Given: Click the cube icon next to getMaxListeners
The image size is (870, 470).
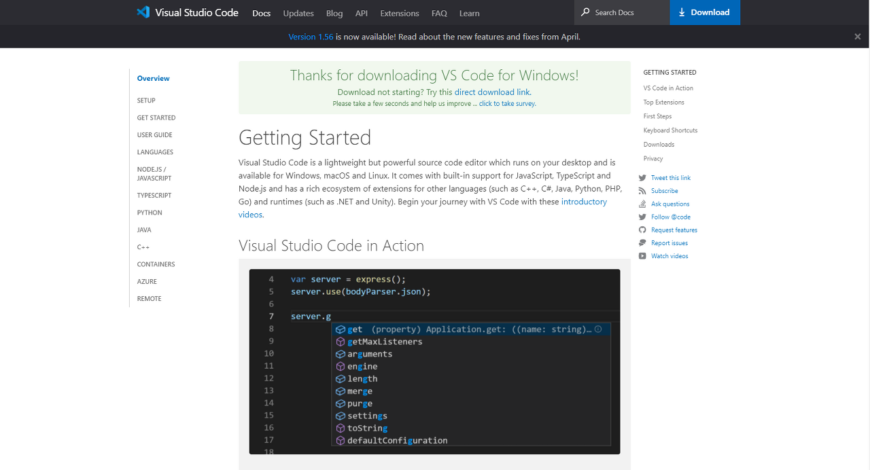Looking at the screenshot, I should tap(341, 342).
